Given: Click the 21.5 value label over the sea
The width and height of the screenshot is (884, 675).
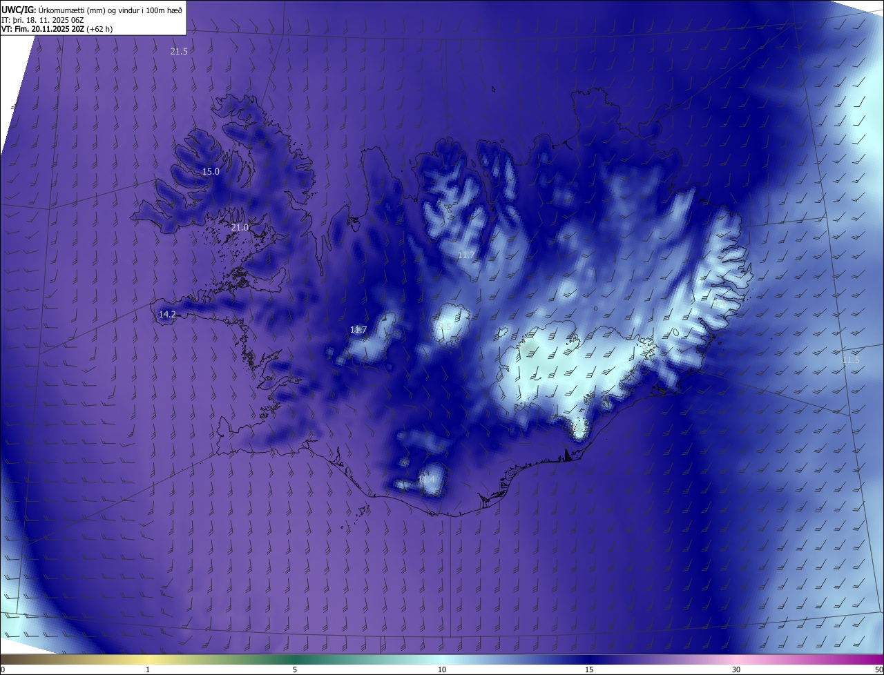Looking at the screenshot, I should click(179, 51).
